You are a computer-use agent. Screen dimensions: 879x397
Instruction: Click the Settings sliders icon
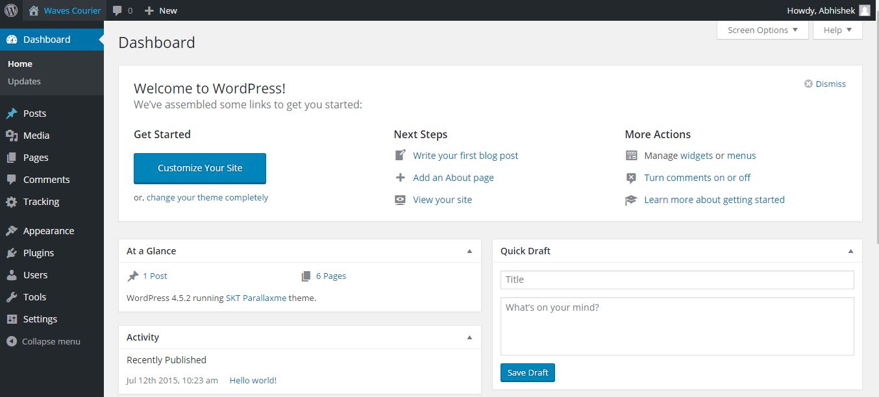[x=12, y=319]
